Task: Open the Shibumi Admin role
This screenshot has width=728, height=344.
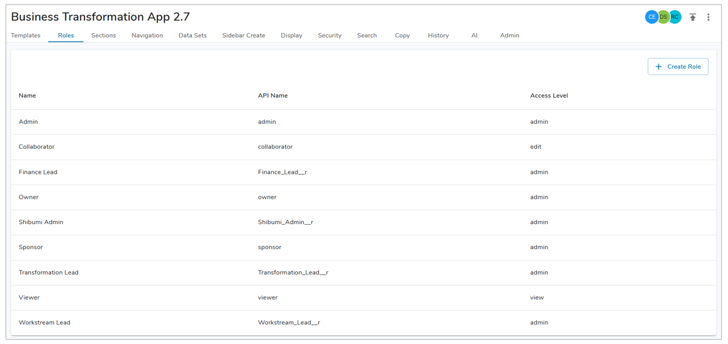Action: tap(41, 222)
